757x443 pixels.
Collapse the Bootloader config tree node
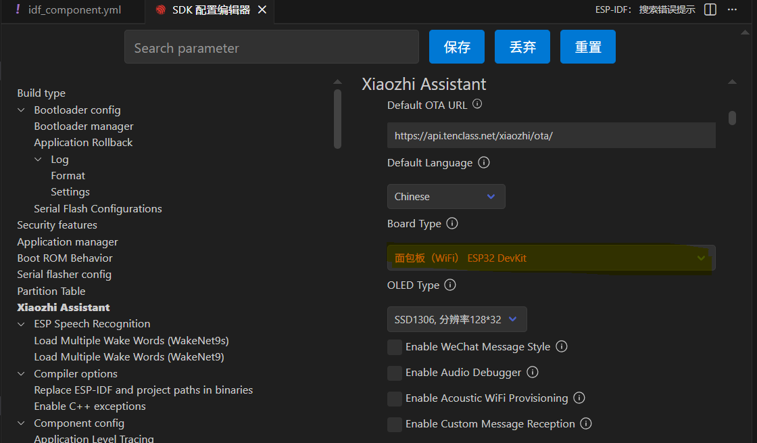pos(21,110)
